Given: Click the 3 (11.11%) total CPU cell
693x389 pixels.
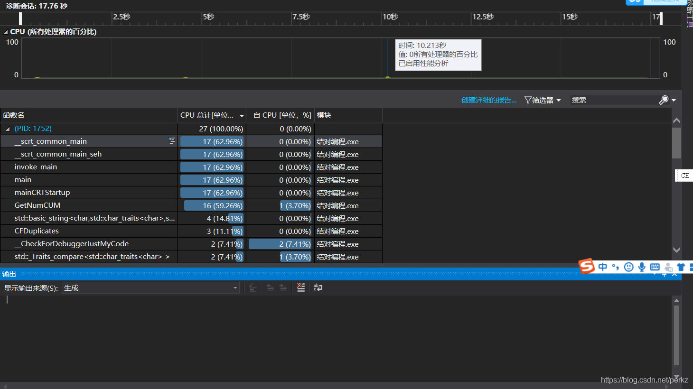Looking at the screenshot, I should pos(212,231).
